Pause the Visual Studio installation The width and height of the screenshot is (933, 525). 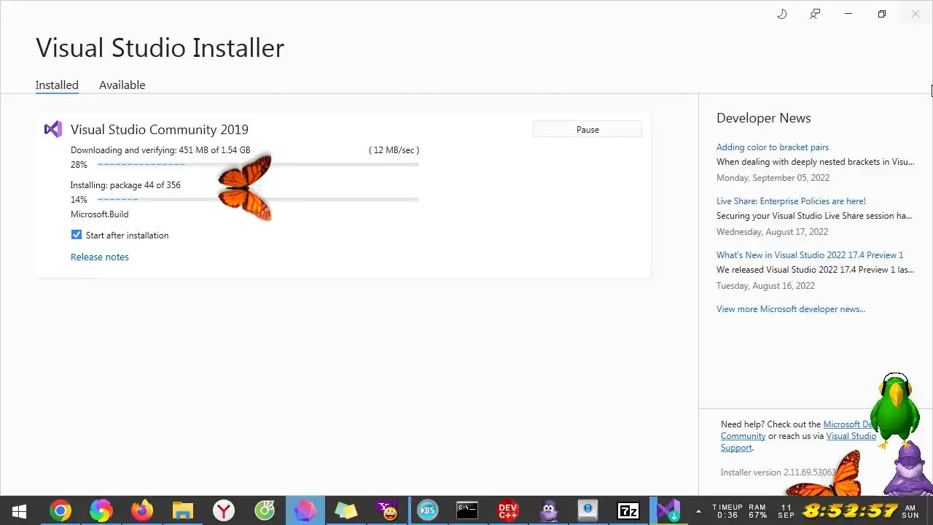[587, 130]
